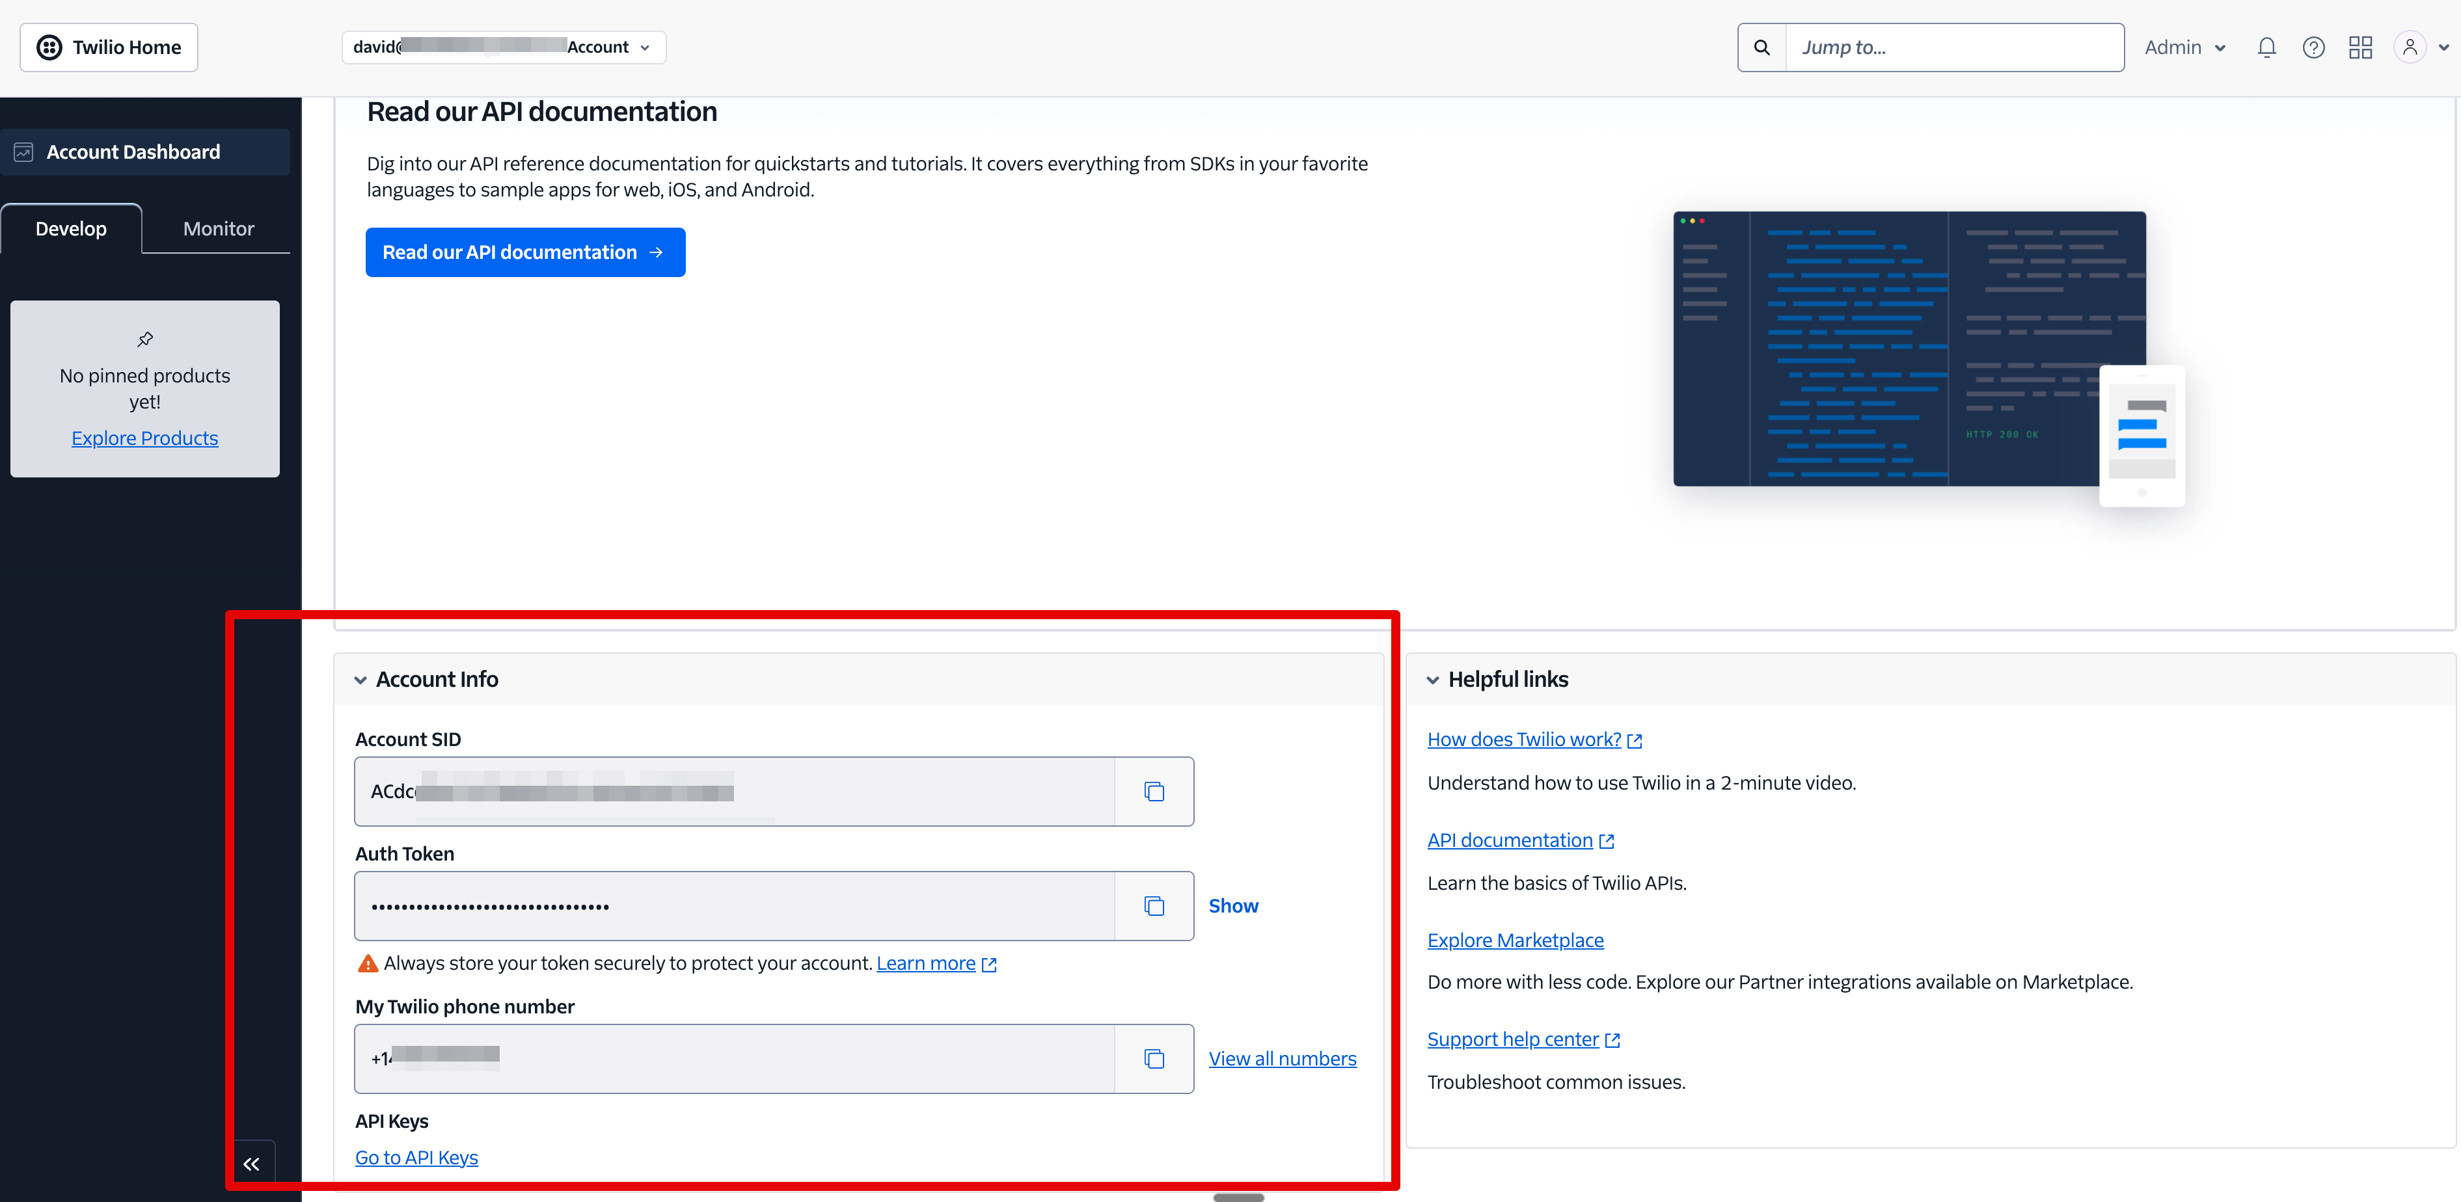Viewport: 2461px width, 1202px height.
Task: Select 'Auth Token' label text
Action: (x=405, y=855)
